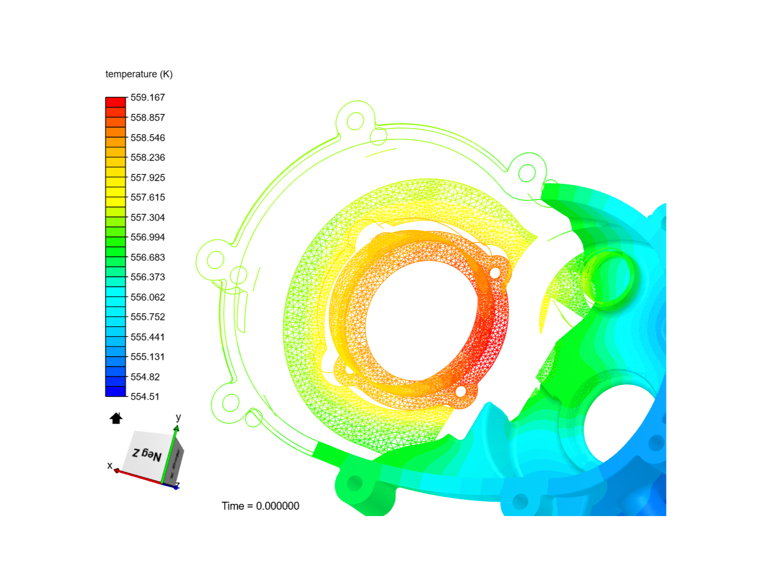Image resolution: width=766 pixels, height=574 pixels.
Task: Click the Time = 0.000000 label
Action: pos(261,506)
